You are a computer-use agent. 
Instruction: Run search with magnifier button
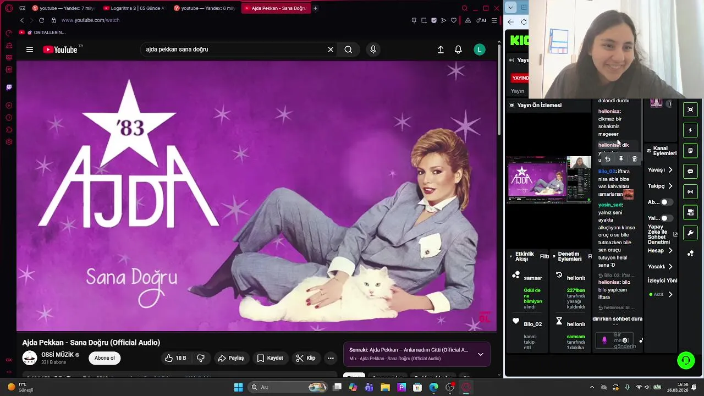click(x=348, y=50)
